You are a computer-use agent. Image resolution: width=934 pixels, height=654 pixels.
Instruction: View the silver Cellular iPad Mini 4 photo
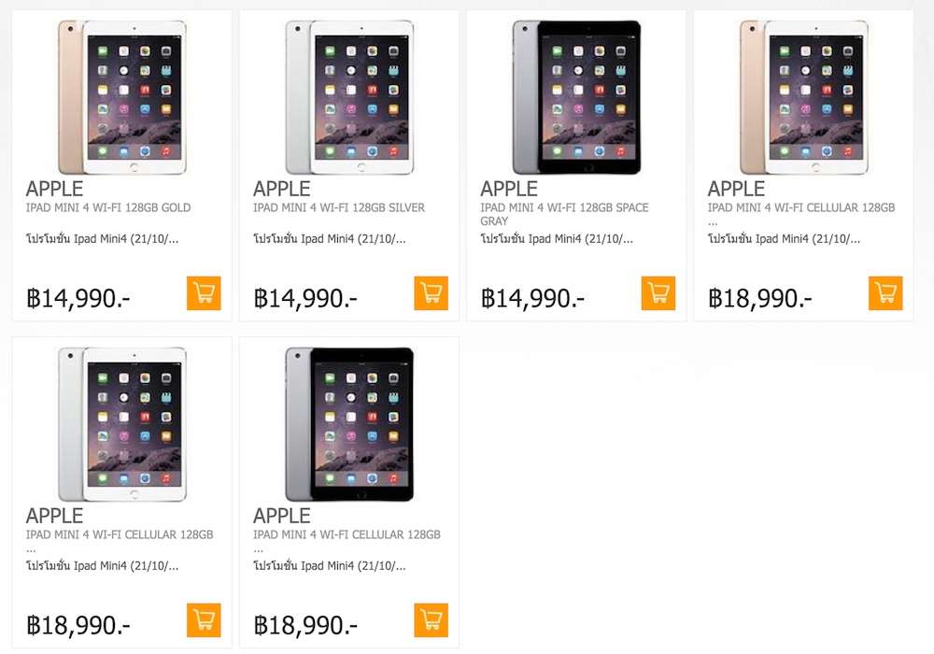(121, 423)
